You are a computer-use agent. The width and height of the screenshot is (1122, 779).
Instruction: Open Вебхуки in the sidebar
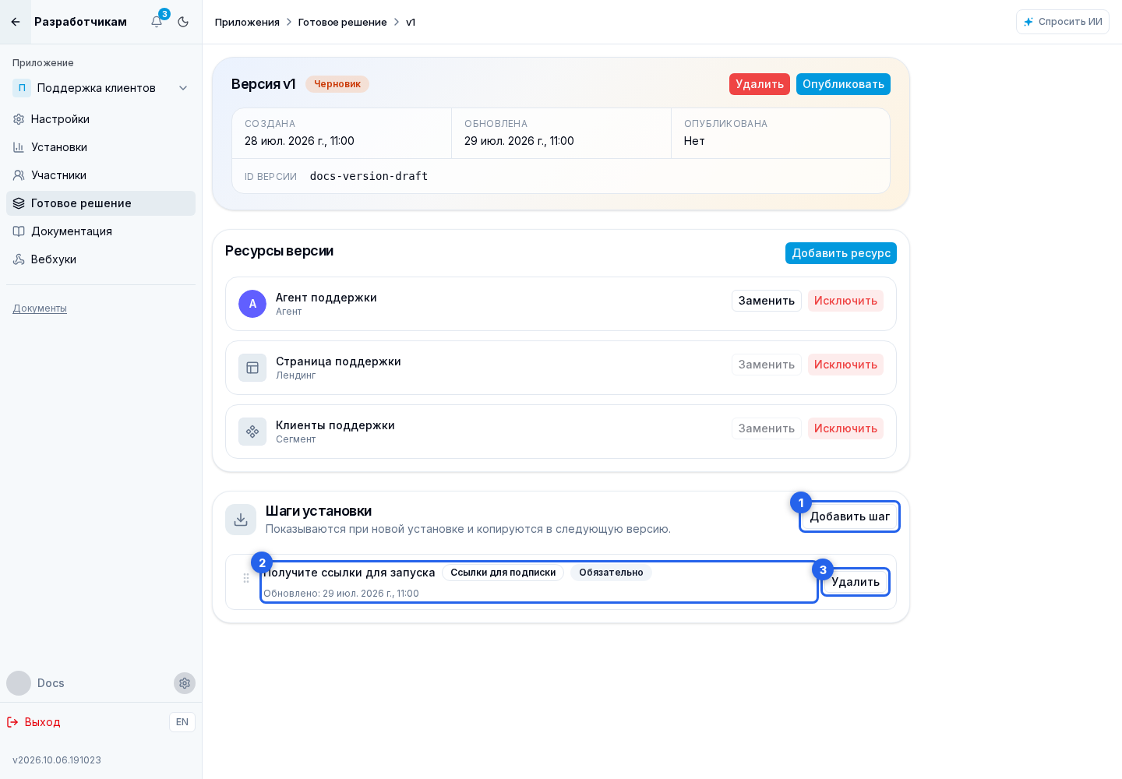[101, 259]
